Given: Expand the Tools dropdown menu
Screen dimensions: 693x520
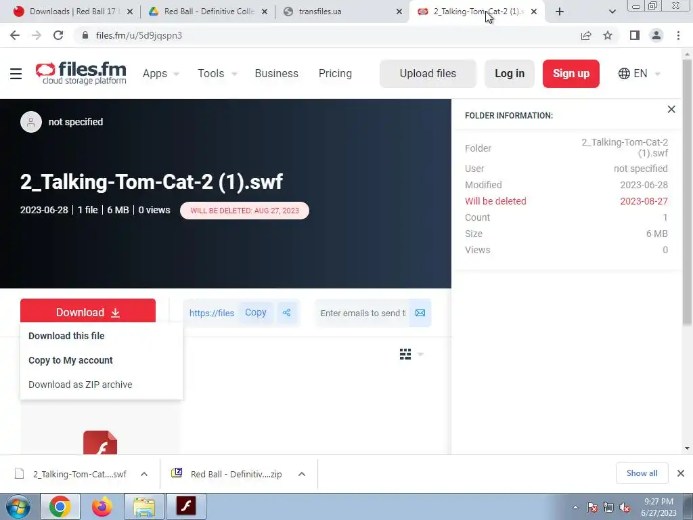Looking at the screenshot, I should [217, 73].
